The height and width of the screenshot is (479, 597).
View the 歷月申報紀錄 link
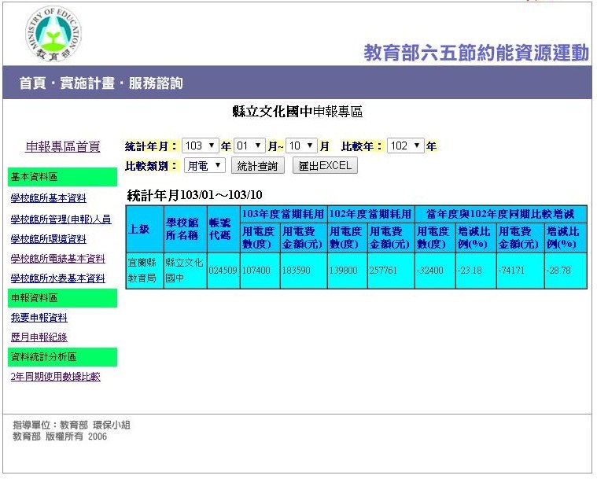[x=39, y=337]
